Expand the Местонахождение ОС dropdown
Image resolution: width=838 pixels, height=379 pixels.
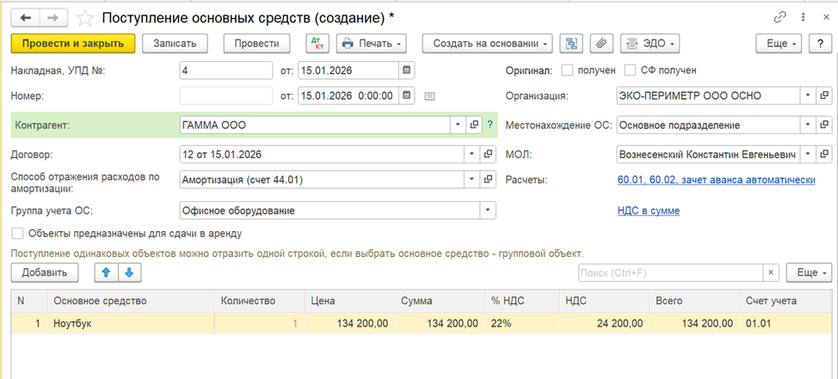pyautogui.click(x=808, y=125)
